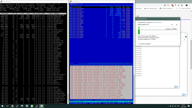Expand the hidden bookmarks chevron
This screenshot has height=108, width=192.
[176, 8]
